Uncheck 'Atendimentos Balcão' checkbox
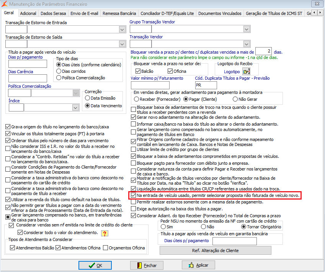This screenshot has height=272, width=325. coord(12,248)
